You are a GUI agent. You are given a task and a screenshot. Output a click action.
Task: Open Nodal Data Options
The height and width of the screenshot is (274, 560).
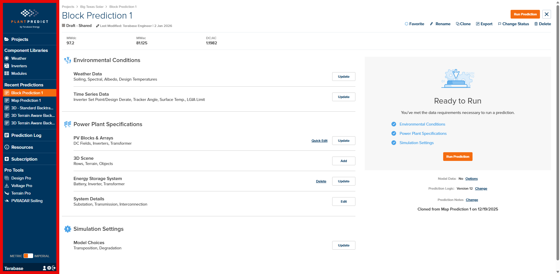coord(471,179)
